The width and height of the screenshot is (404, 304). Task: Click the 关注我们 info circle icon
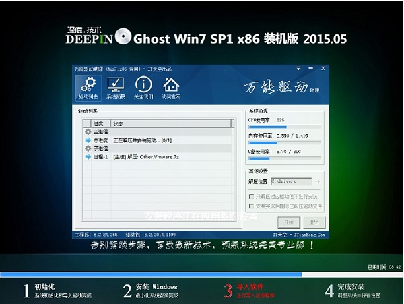[143, 88]
